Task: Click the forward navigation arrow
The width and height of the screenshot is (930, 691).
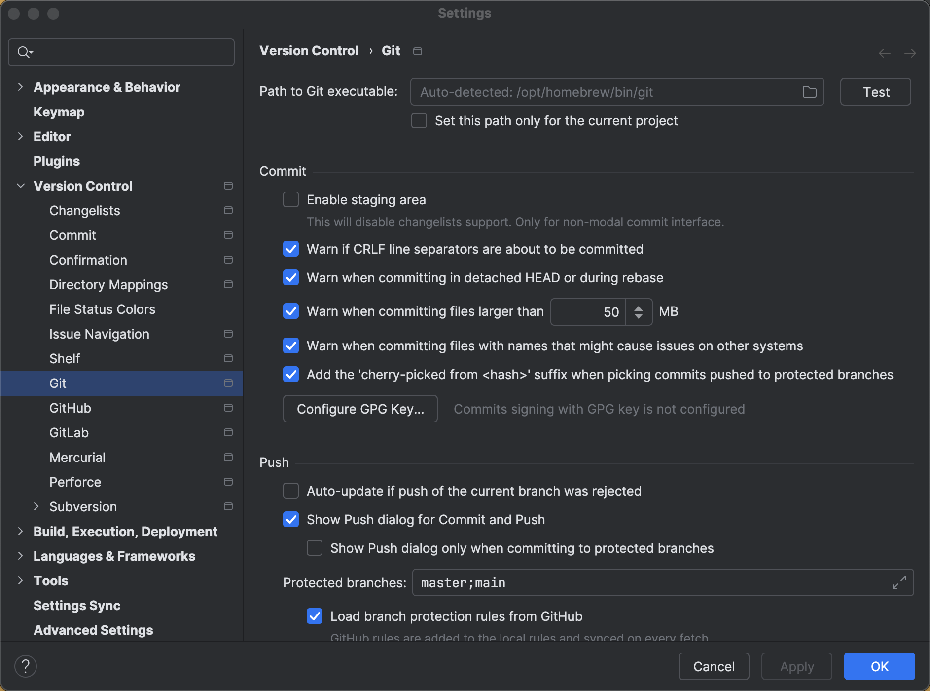Action: click(x=910, y=53)
